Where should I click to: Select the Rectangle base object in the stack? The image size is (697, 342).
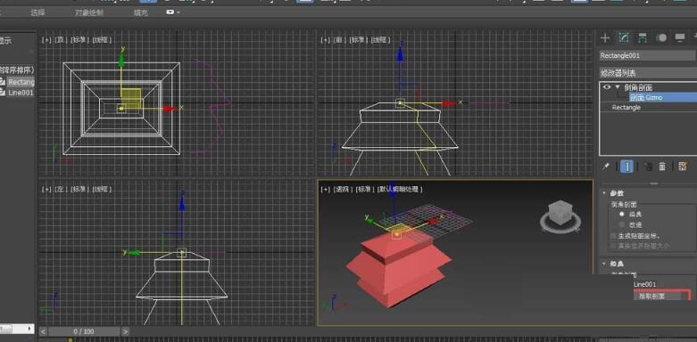click(626, 108)
